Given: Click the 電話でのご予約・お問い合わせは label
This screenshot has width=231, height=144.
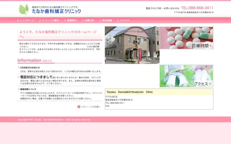Looking at the screenshot, I should point(162,8).
